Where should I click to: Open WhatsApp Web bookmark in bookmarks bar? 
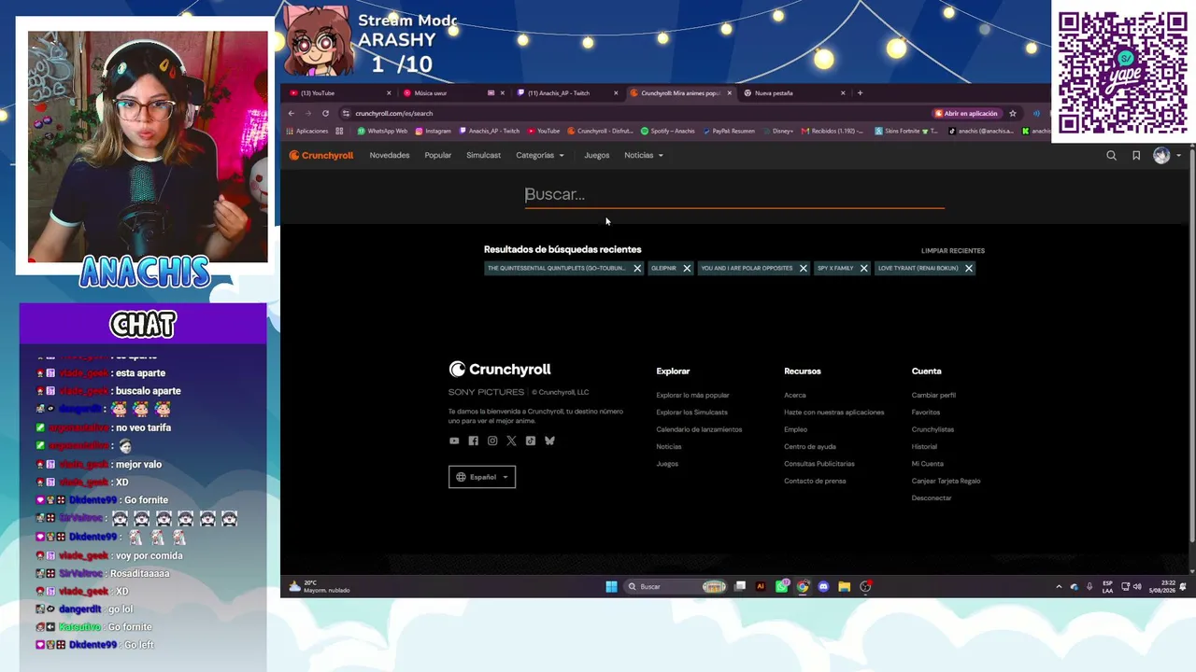[x=382, y=132]
